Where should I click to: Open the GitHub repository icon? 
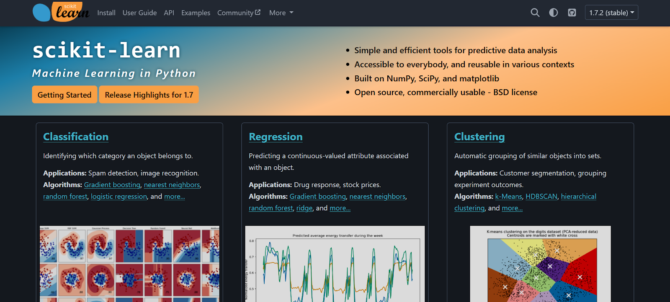pyautogui.click(x=572, y=13)
